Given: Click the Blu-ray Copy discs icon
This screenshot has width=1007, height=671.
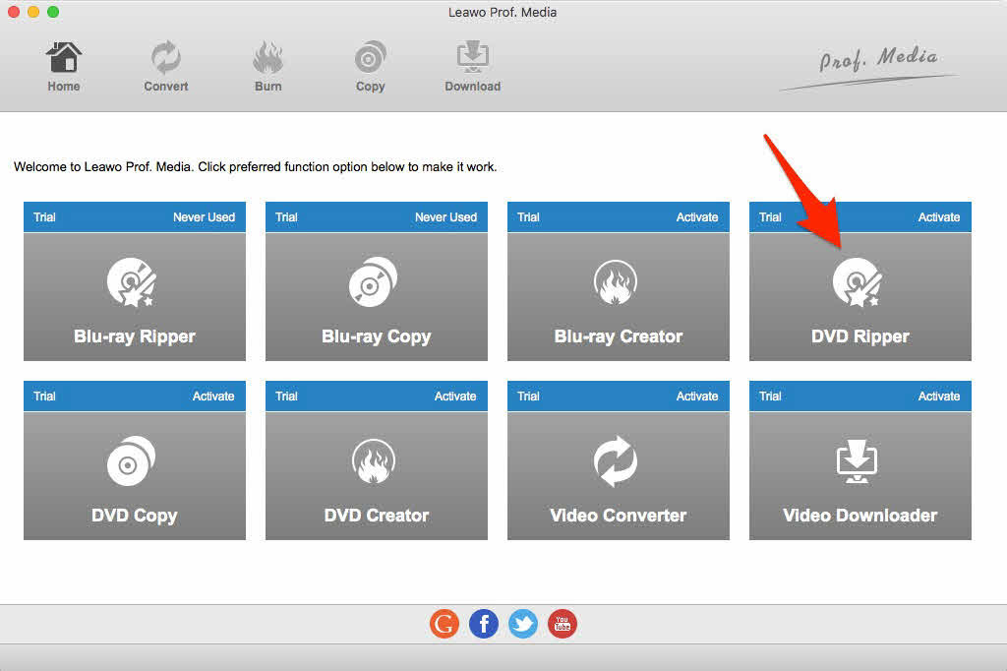Looking at the screenshot, I should click(x=373, y=282).
